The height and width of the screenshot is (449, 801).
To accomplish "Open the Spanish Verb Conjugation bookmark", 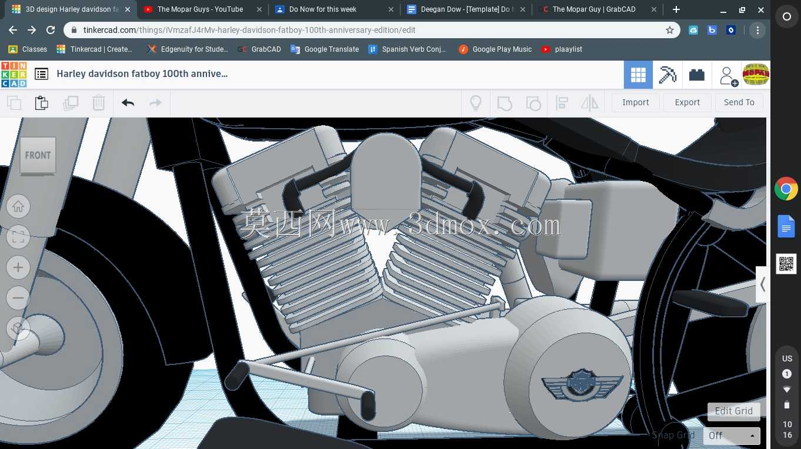I will (x=407, y=49).
